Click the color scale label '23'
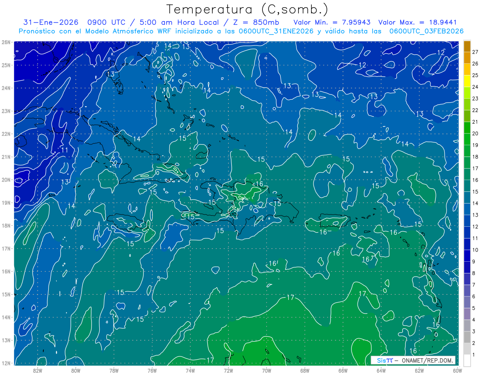 tap(475, 99)
